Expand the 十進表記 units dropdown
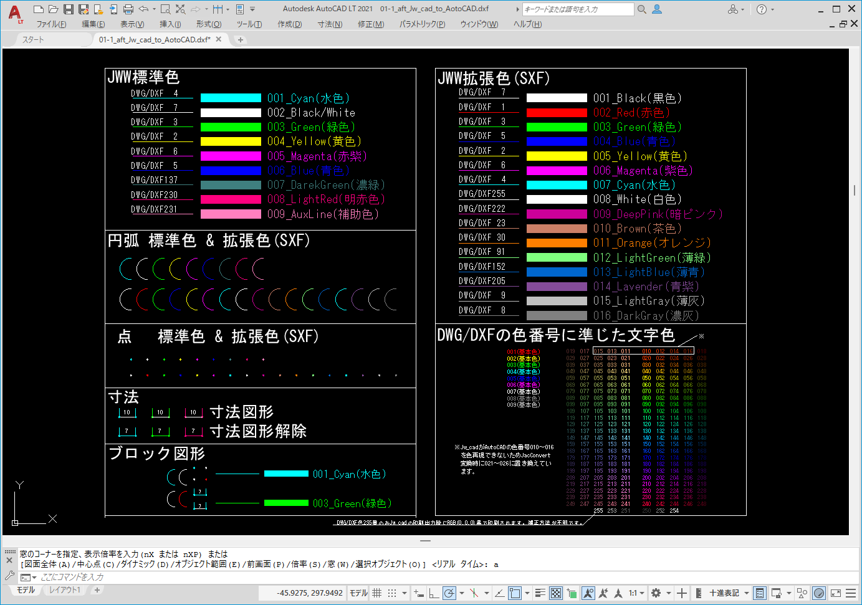862x605 pixels. tap(745, 593)
